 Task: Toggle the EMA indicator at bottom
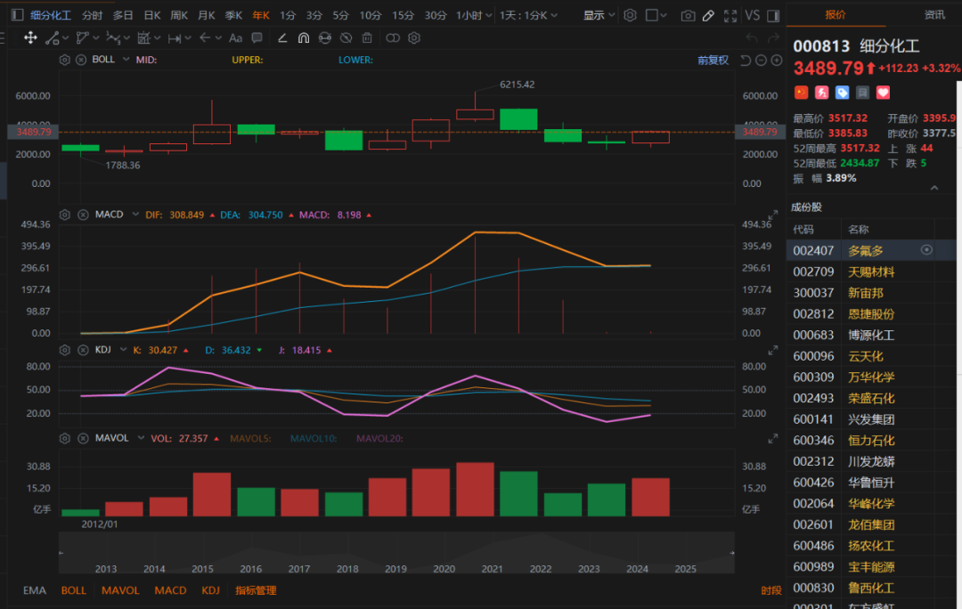35,590
